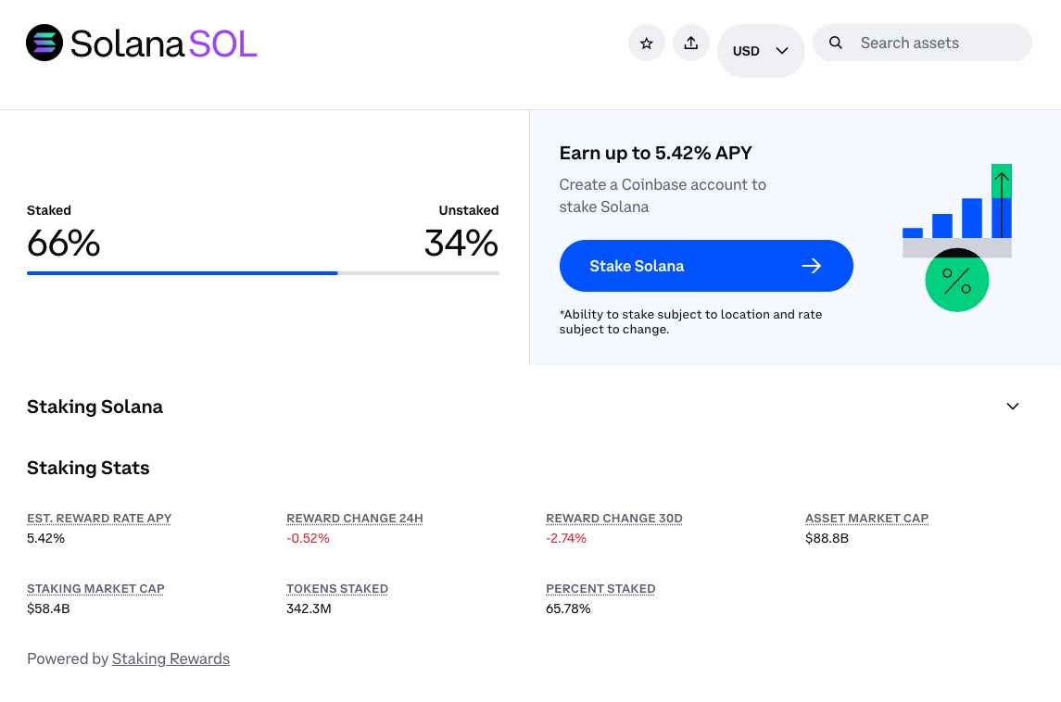This screenshot has height=702, width=1061.
Task: Click the Solana logo icon
Action: pos(44,43)
